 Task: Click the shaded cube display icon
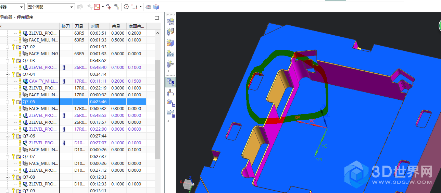click(x=156, y=7)
